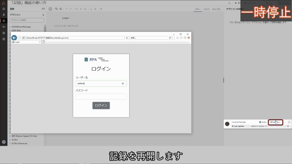Click the アクション search field
Screen dimensions: 292x164
click(x=27, y=20)
